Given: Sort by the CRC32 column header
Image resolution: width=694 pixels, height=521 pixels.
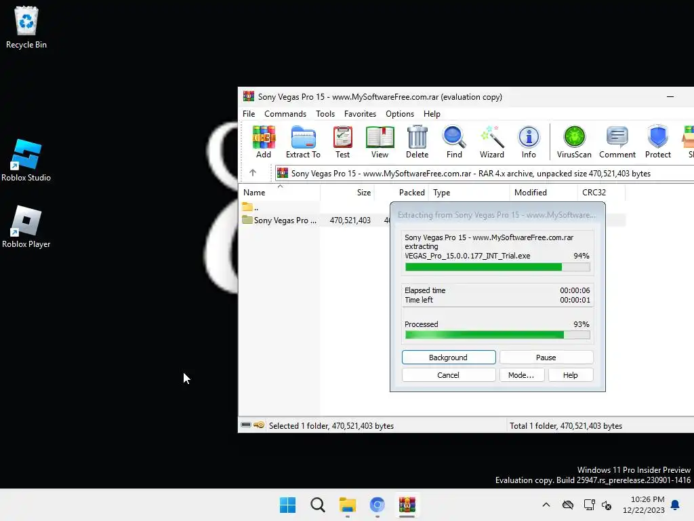Looking at the screenshot, I should 601,192.
